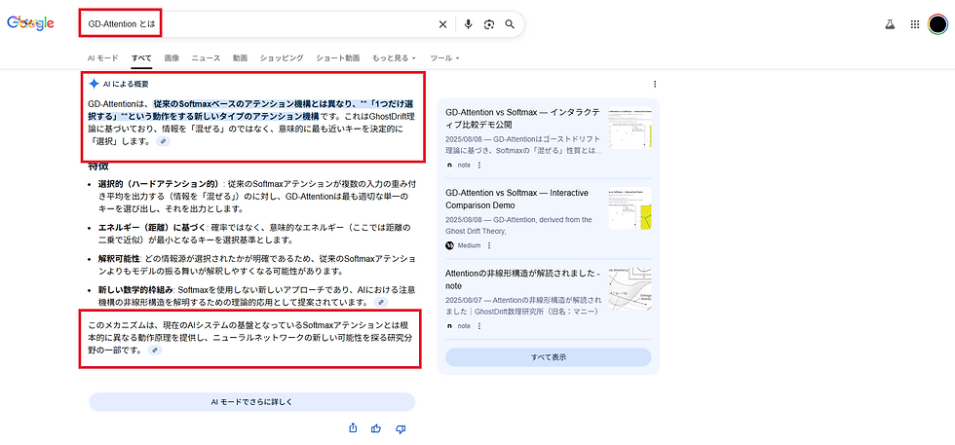Open the GD-Attention vs Softmax Interactive Comparison Demo result
The height and width of the screenshot is (445, 955).
coord(516,199)
